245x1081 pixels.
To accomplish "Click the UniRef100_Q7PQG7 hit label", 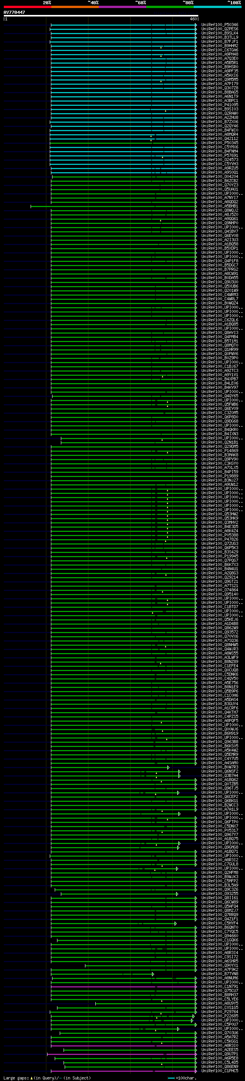I will pyautogui.click(x=219, y=560).
